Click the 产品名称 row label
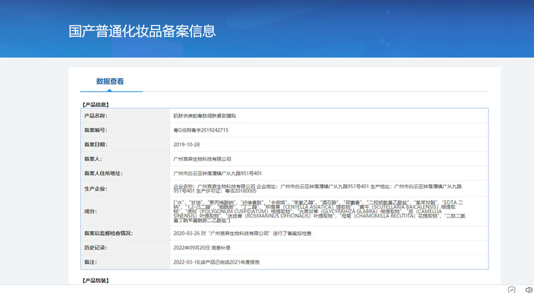Screen dimensions: 534x293 (x=95, y=115)
